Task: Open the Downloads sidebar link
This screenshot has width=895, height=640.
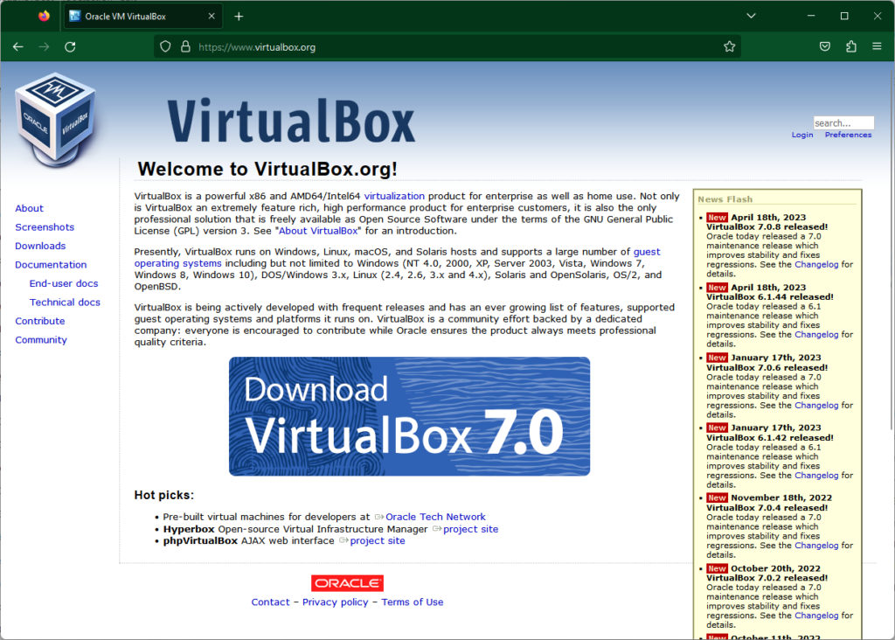Action: click(x=40, y=246)
